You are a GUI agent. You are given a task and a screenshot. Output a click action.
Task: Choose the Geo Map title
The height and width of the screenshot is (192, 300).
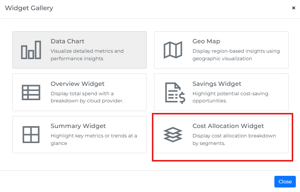tap(206, 41)
